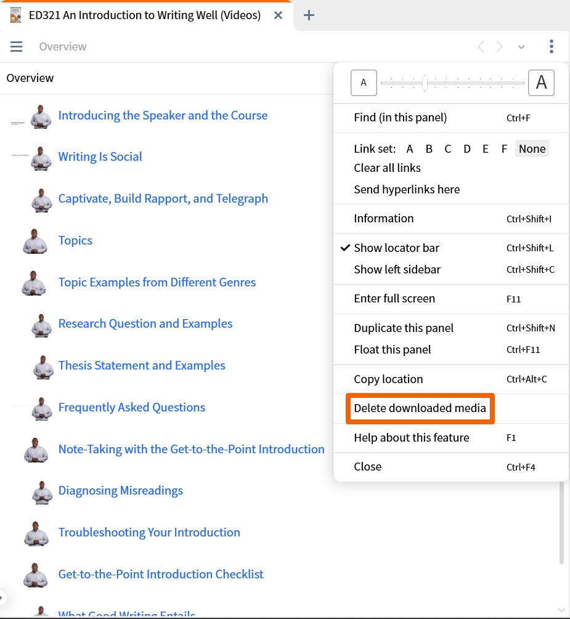Click the ED321 course tab icon

(x=15, y=15)
